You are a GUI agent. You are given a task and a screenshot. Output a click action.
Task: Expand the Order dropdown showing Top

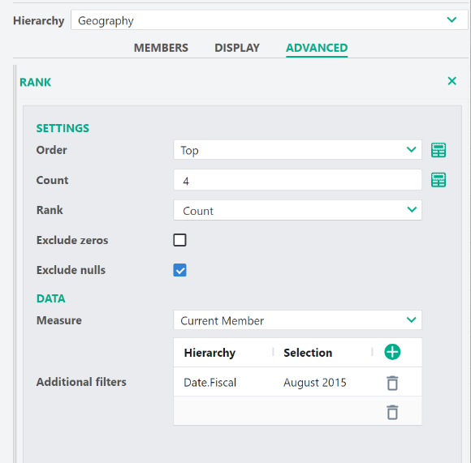coord(297,150)
